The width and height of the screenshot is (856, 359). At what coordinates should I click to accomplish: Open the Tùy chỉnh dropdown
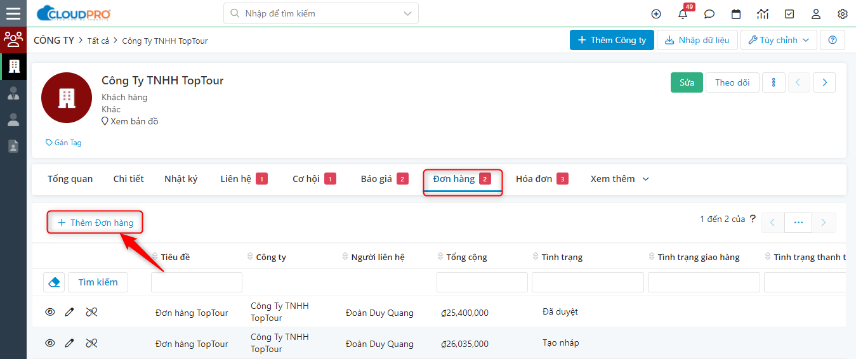click(x=779, y=40)
